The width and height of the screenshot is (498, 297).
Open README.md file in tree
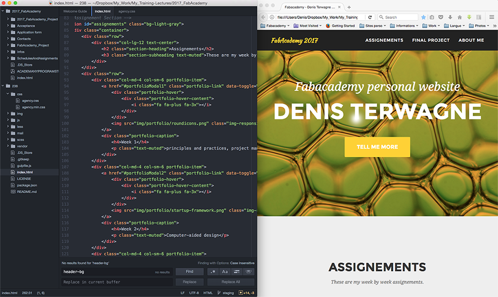pos(27,192)
